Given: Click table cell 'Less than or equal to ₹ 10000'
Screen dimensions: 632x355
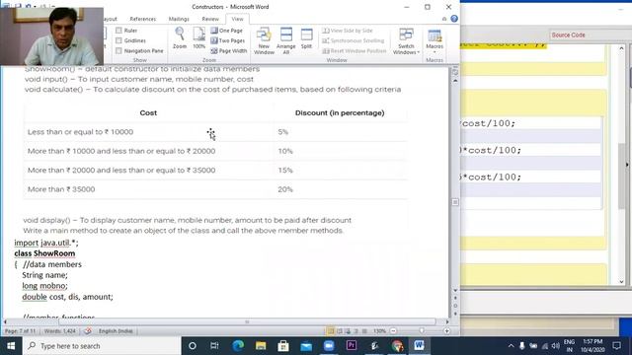Looking at the screenshot, I should click(149, 132).
